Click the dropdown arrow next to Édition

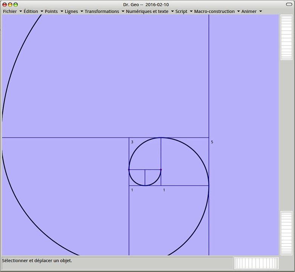[42, 11]
